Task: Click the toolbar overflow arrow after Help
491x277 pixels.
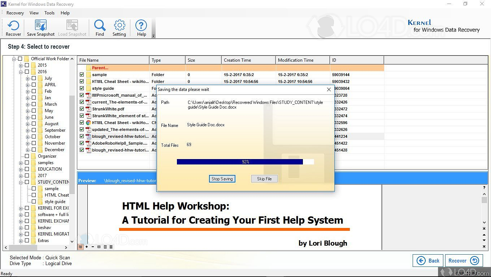Action: point(153,36)
